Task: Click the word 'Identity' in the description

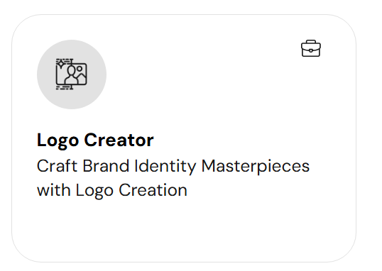Action: tap(165, 167)
